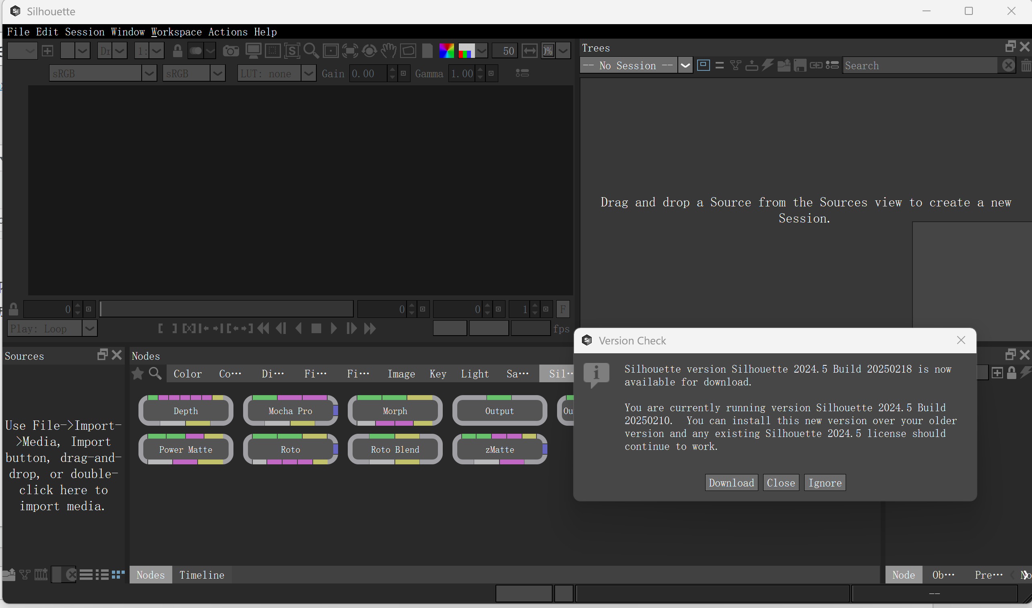The width and height of the screenshot is (1032, 608).
Task: Select the magnifying glass zoom tool
Action: click(x=312, y=51)
